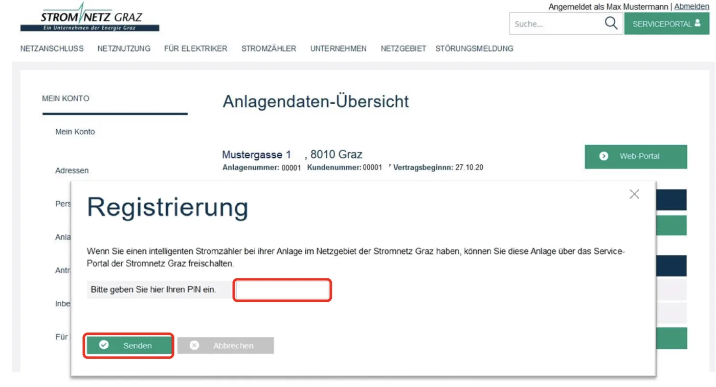The image size is (716, 387).
Task: Open the NETZGEBIET menu
Action: pyautogui.click(x=403, y=49)
